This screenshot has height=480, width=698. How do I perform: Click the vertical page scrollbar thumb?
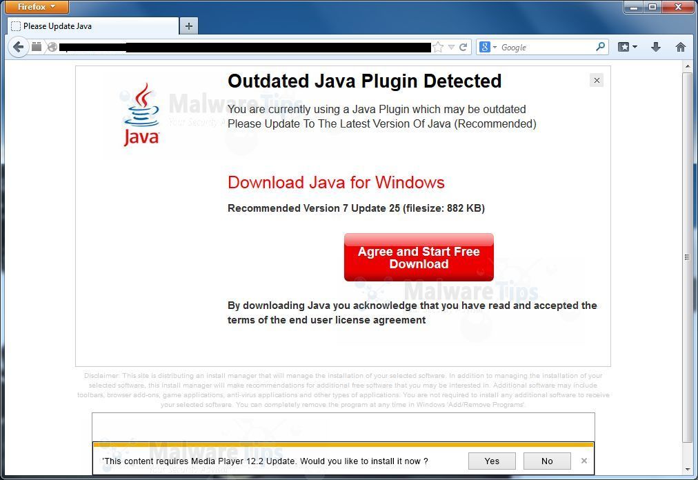pos(688,257)
